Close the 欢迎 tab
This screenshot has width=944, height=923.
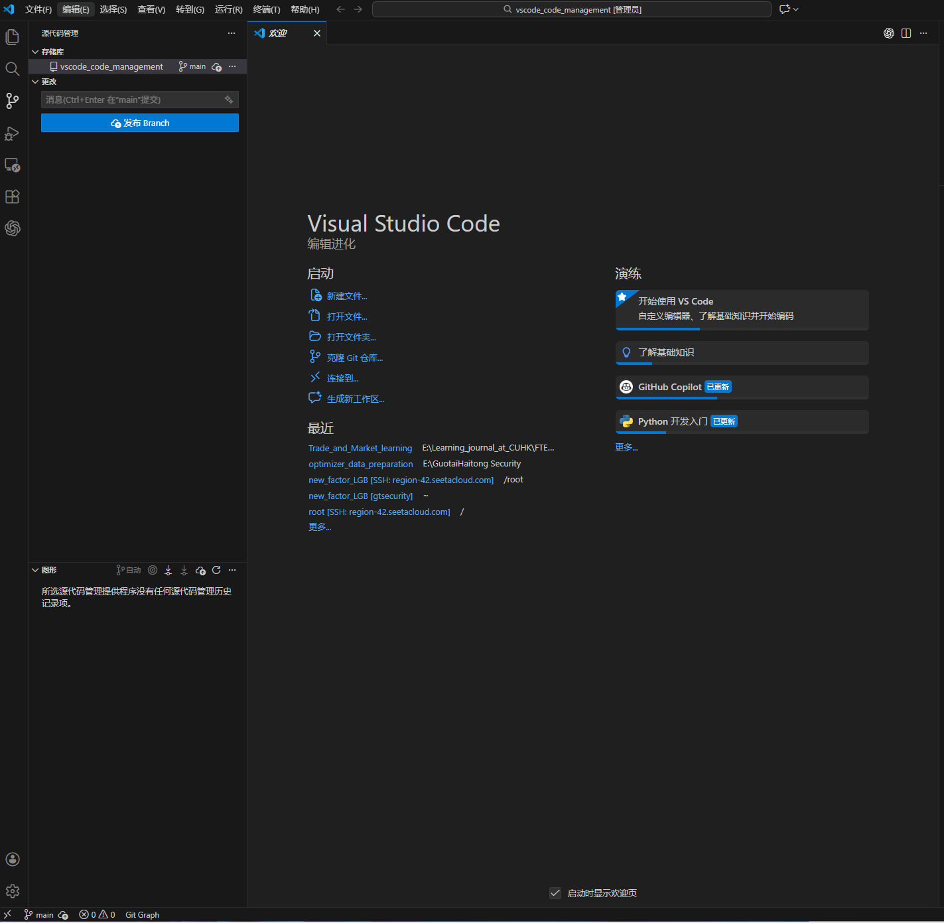(x=317, y=33)
